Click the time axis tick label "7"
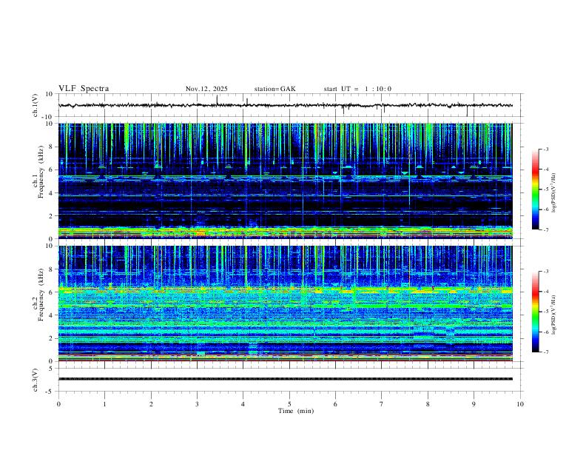This screenshot has height=453, width=586. tap(382, 404)
